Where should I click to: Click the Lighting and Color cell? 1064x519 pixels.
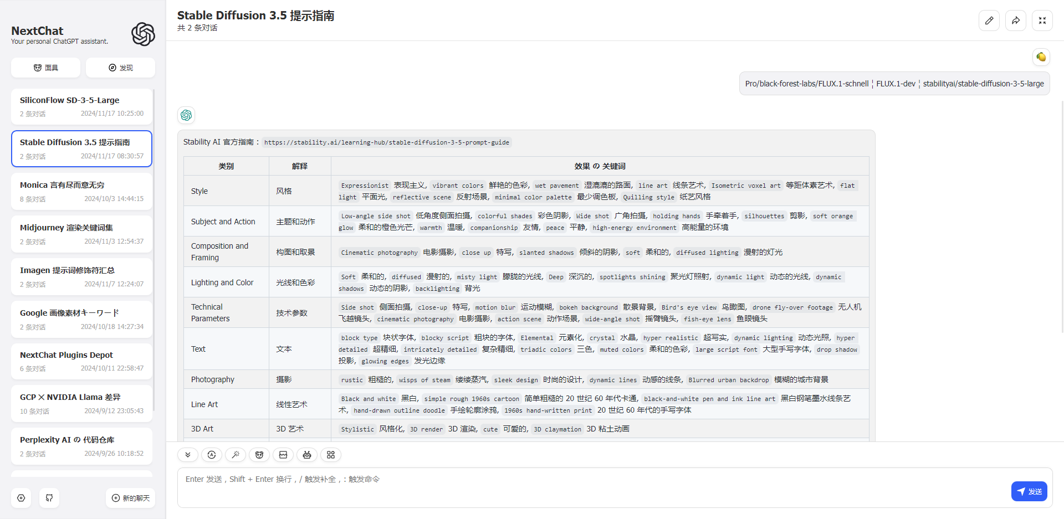[226, 282]
